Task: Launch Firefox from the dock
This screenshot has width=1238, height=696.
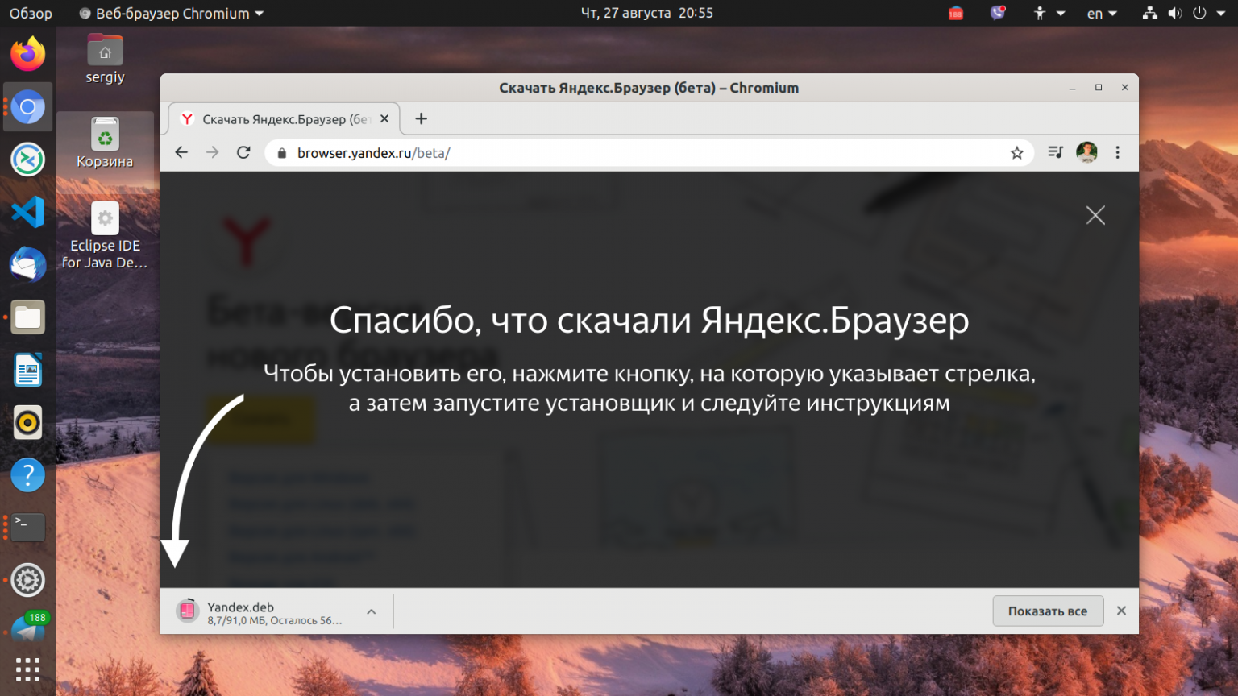Action: 27,54
